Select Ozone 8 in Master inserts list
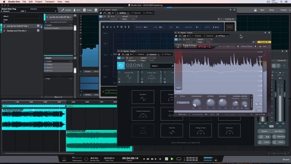Viewport: 291px width, 164px height. pos(58,67)
